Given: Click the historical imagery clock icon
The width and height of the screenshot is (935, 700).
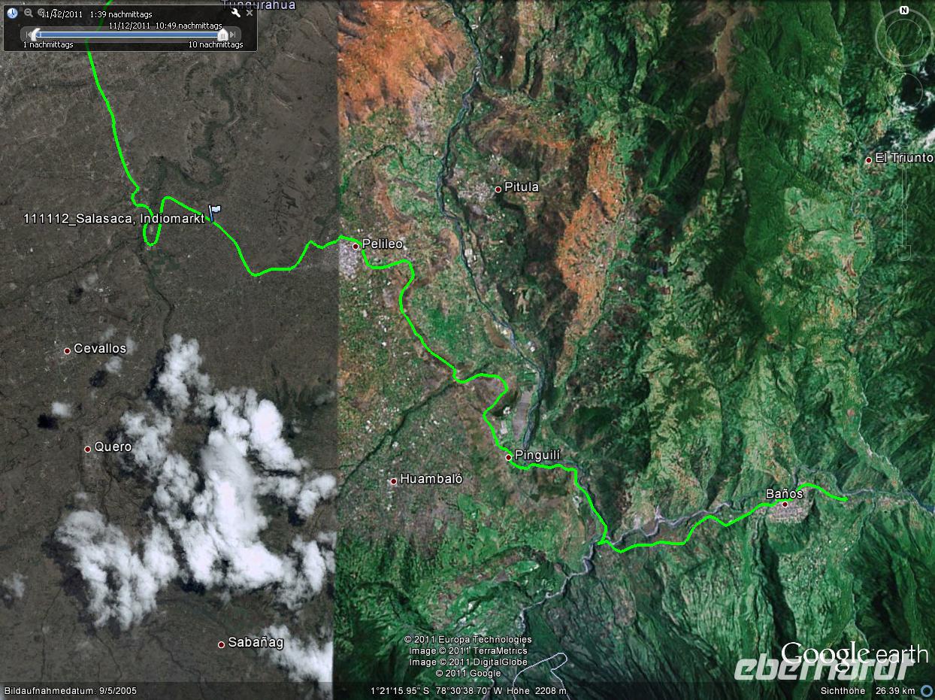Looking at the screenshot, I should [x=12, y=13].
